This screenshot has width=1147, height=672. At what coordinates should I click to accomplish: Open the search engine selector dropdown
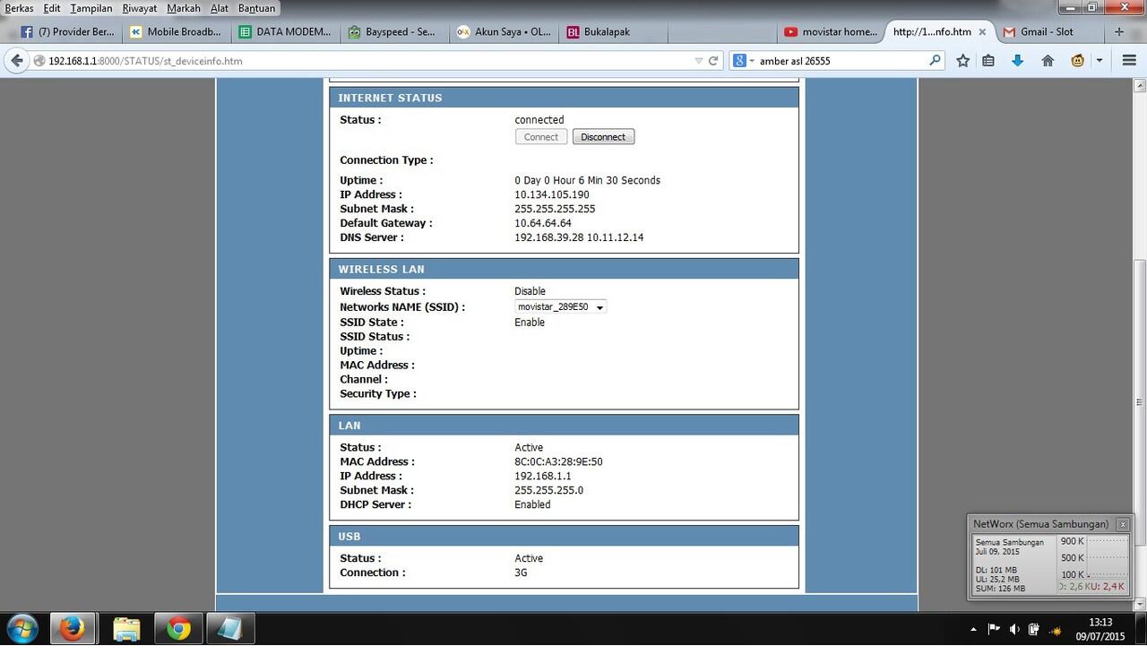click(751, 61)
